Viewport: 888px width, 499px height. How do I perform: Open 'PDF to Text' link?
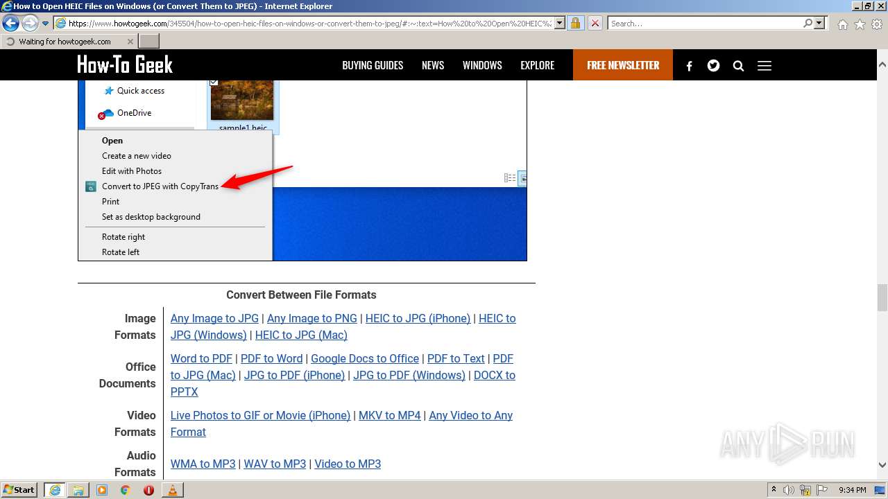pyautogui.click(x=456, y=358)
